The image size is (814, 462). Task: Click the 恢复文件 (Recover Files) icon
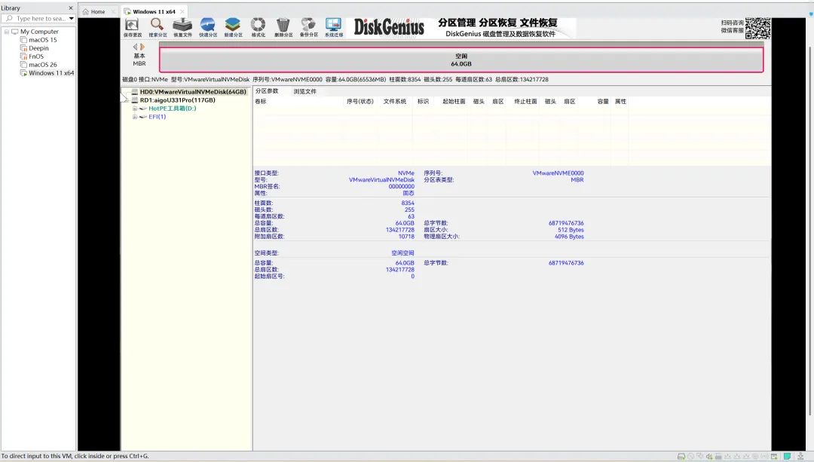[x=182, y=28]
